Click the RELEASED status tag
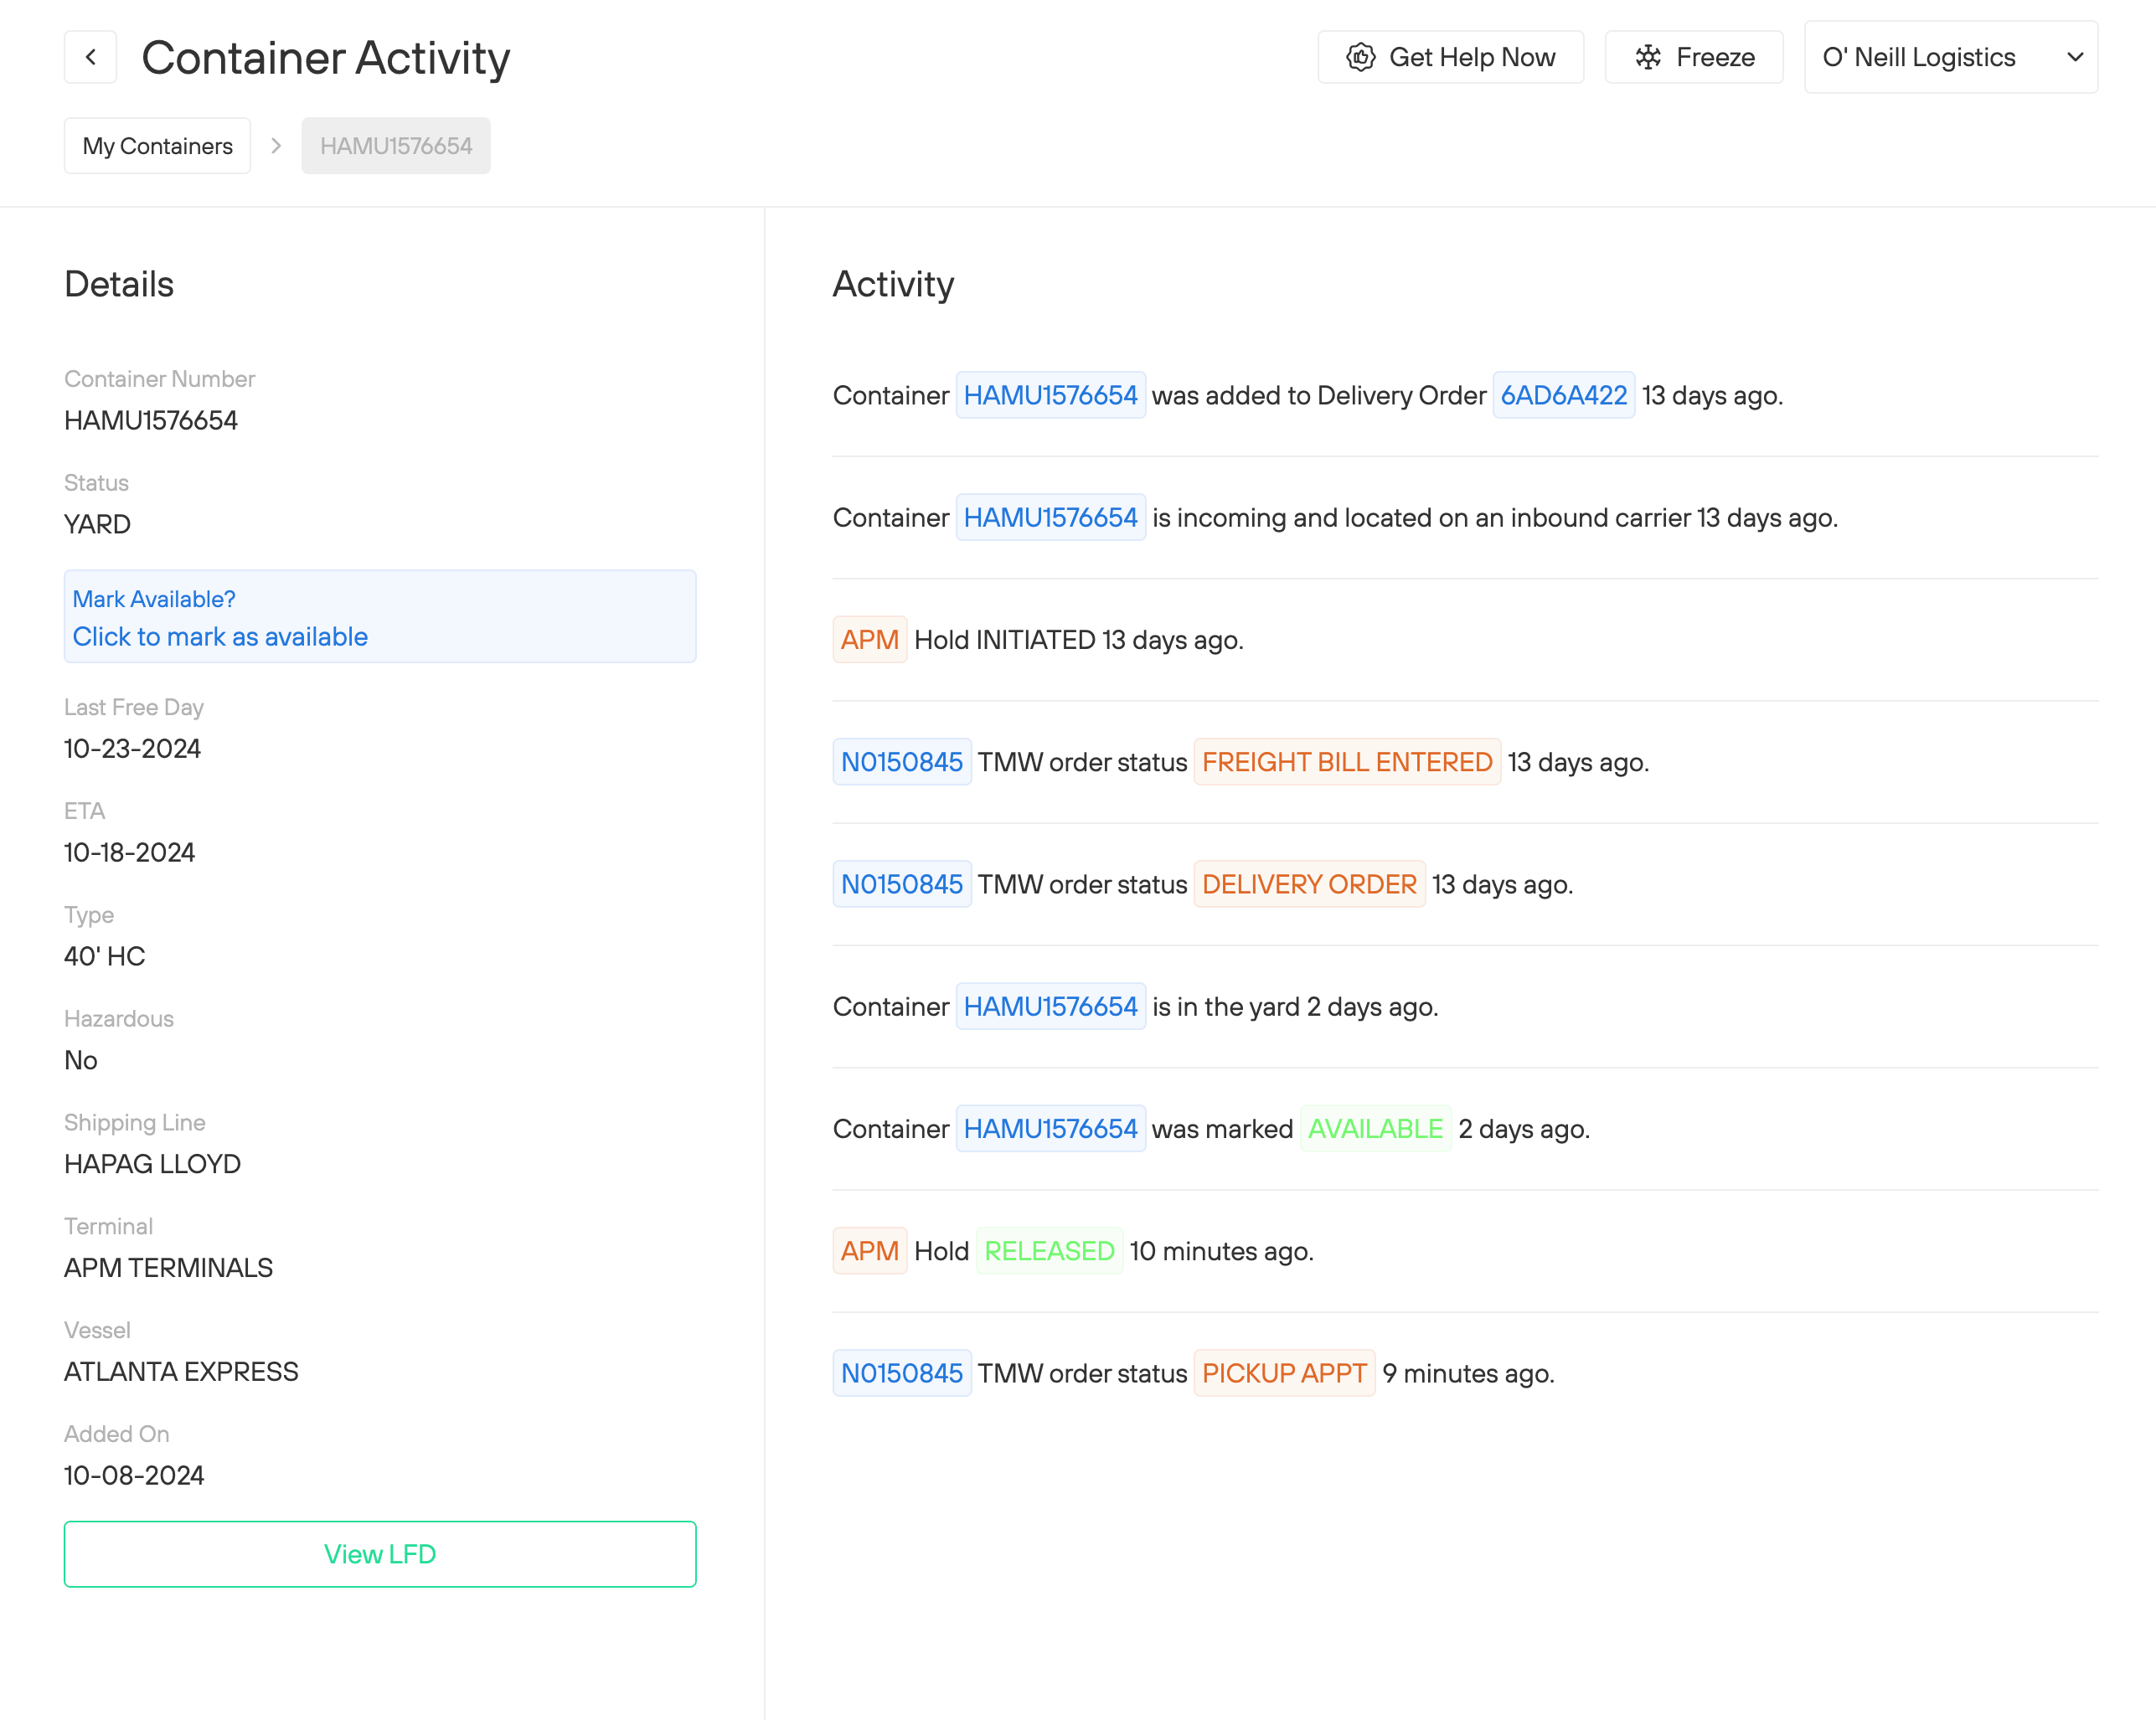This screenshot has height=1720, width=2156. pyautogui.click(x=1049, y=1251)
